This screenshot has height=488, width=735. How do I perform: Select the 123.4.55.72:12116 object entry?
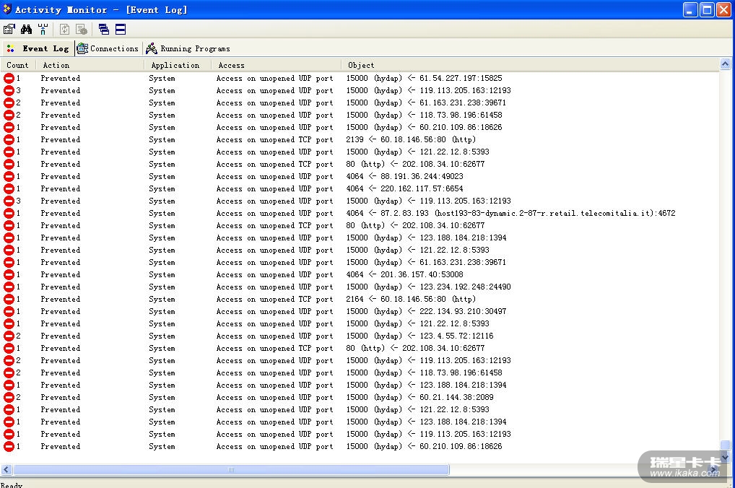click(x=419, y=336)
